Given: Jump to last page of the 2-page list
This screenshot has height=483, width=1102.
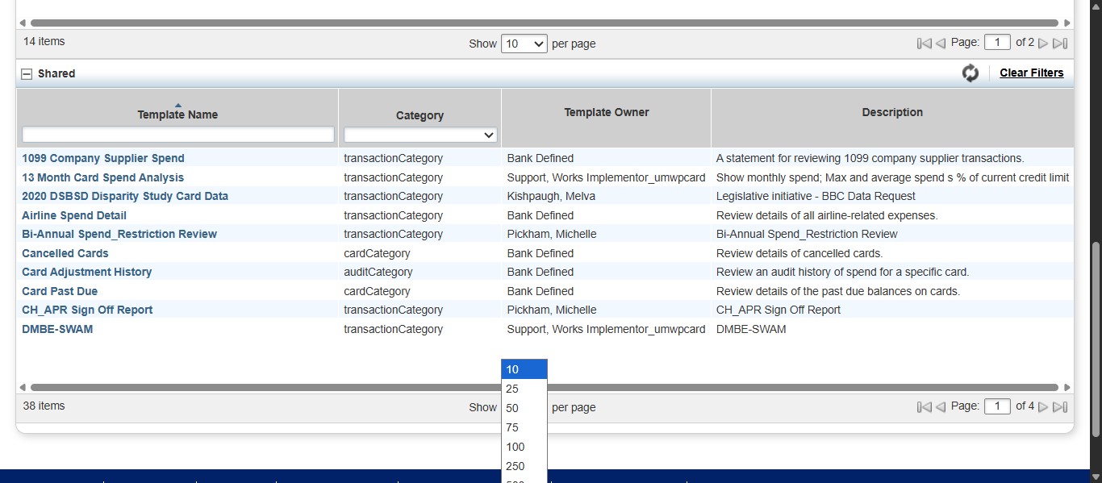Looking at the screenshot, I should click(x=1059, y=42).
